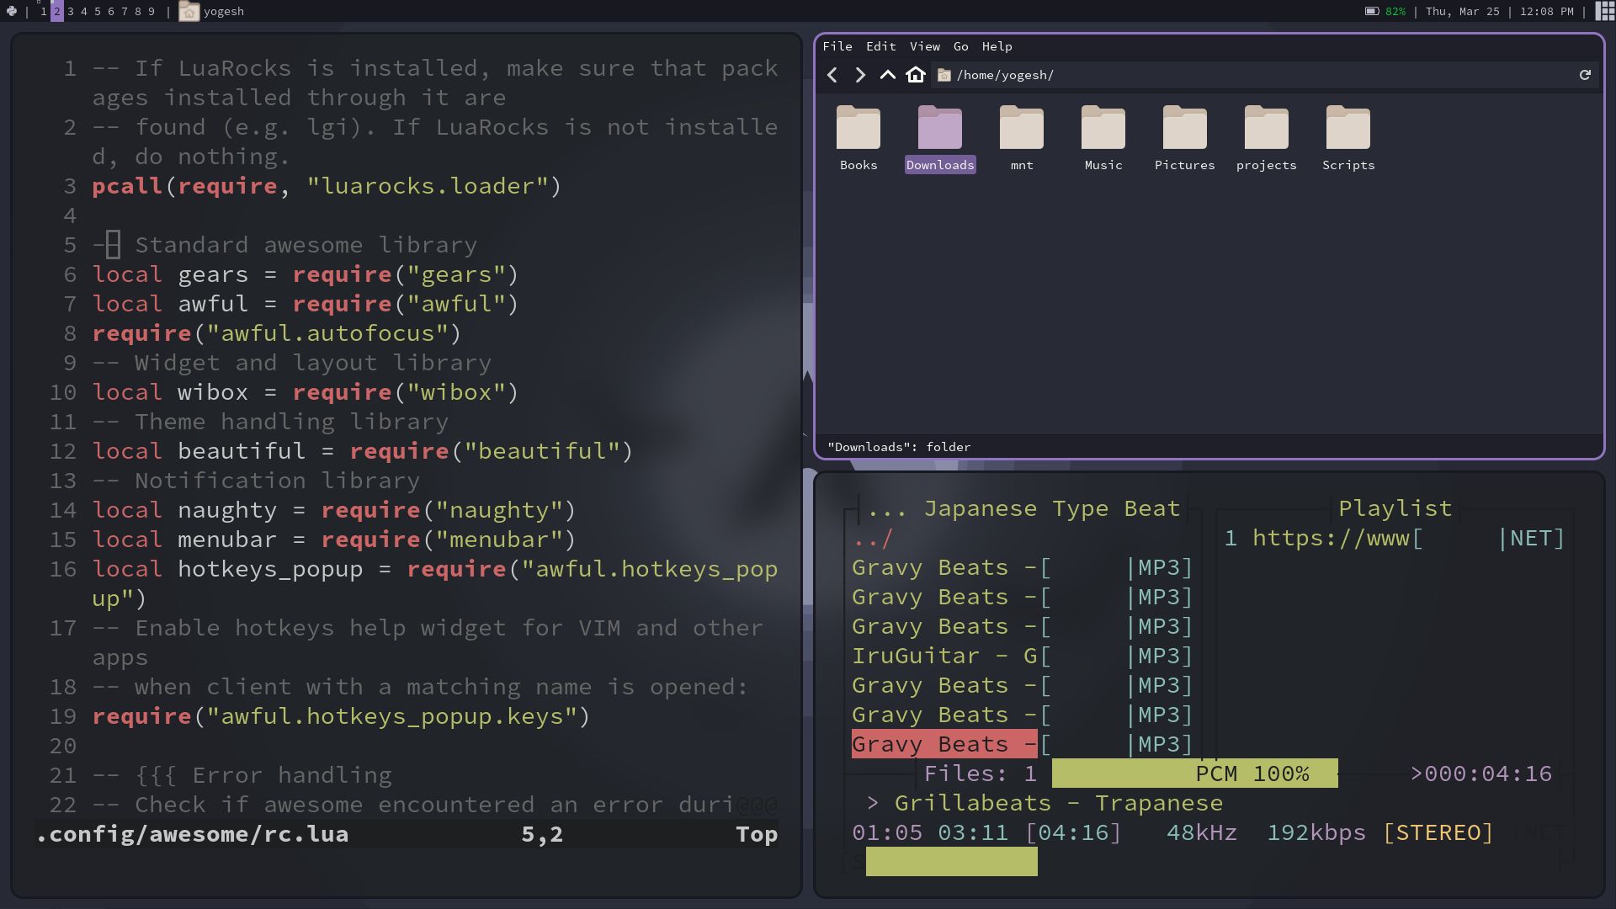The width and height of the screenshot is (1616, 909).
Task: Go to the home folder via toolbar icon
Action: (916, 75)
